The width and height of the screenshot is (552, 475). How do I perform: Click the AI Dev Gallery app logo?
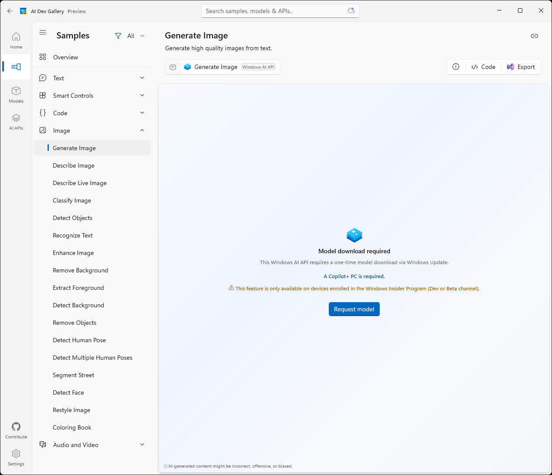tap(23, 11)
